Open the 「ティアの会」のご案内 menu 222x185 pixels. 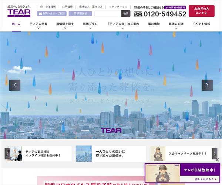pos(123,24)
